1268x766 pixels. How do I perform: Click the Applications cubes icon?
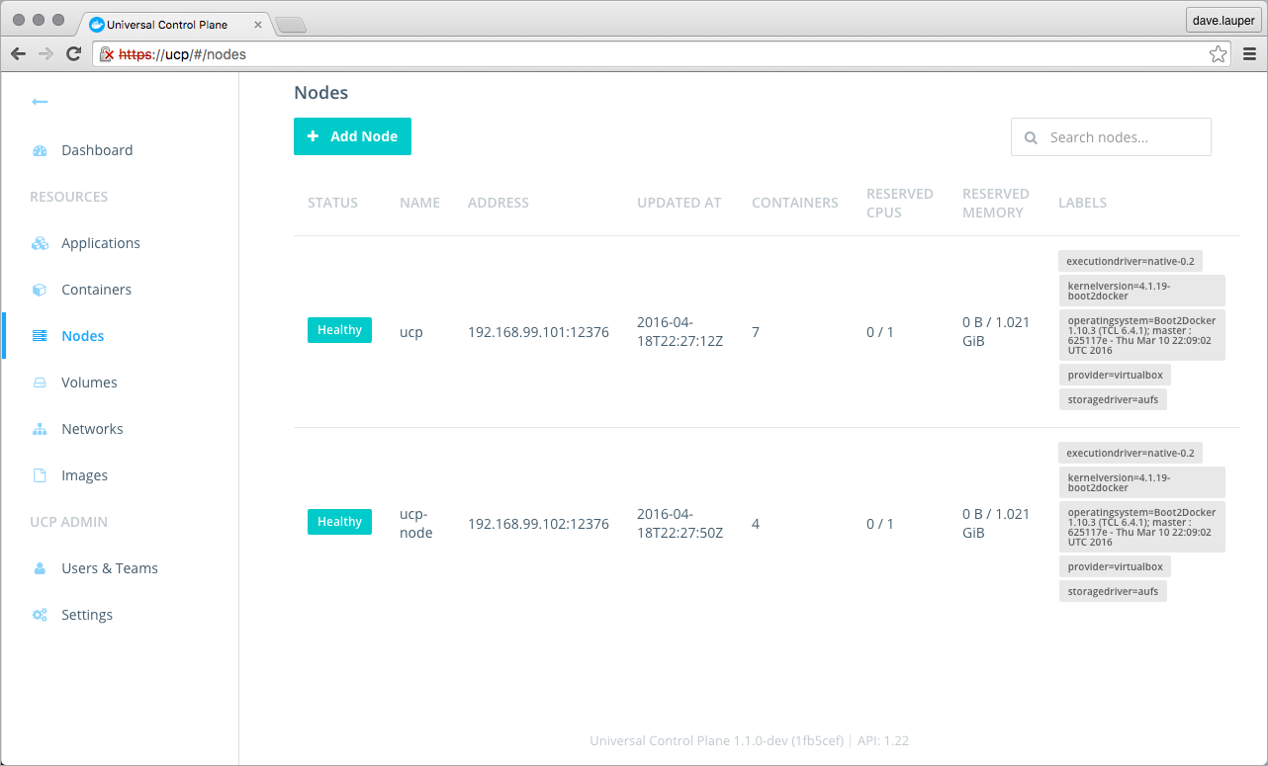point(40,243)
